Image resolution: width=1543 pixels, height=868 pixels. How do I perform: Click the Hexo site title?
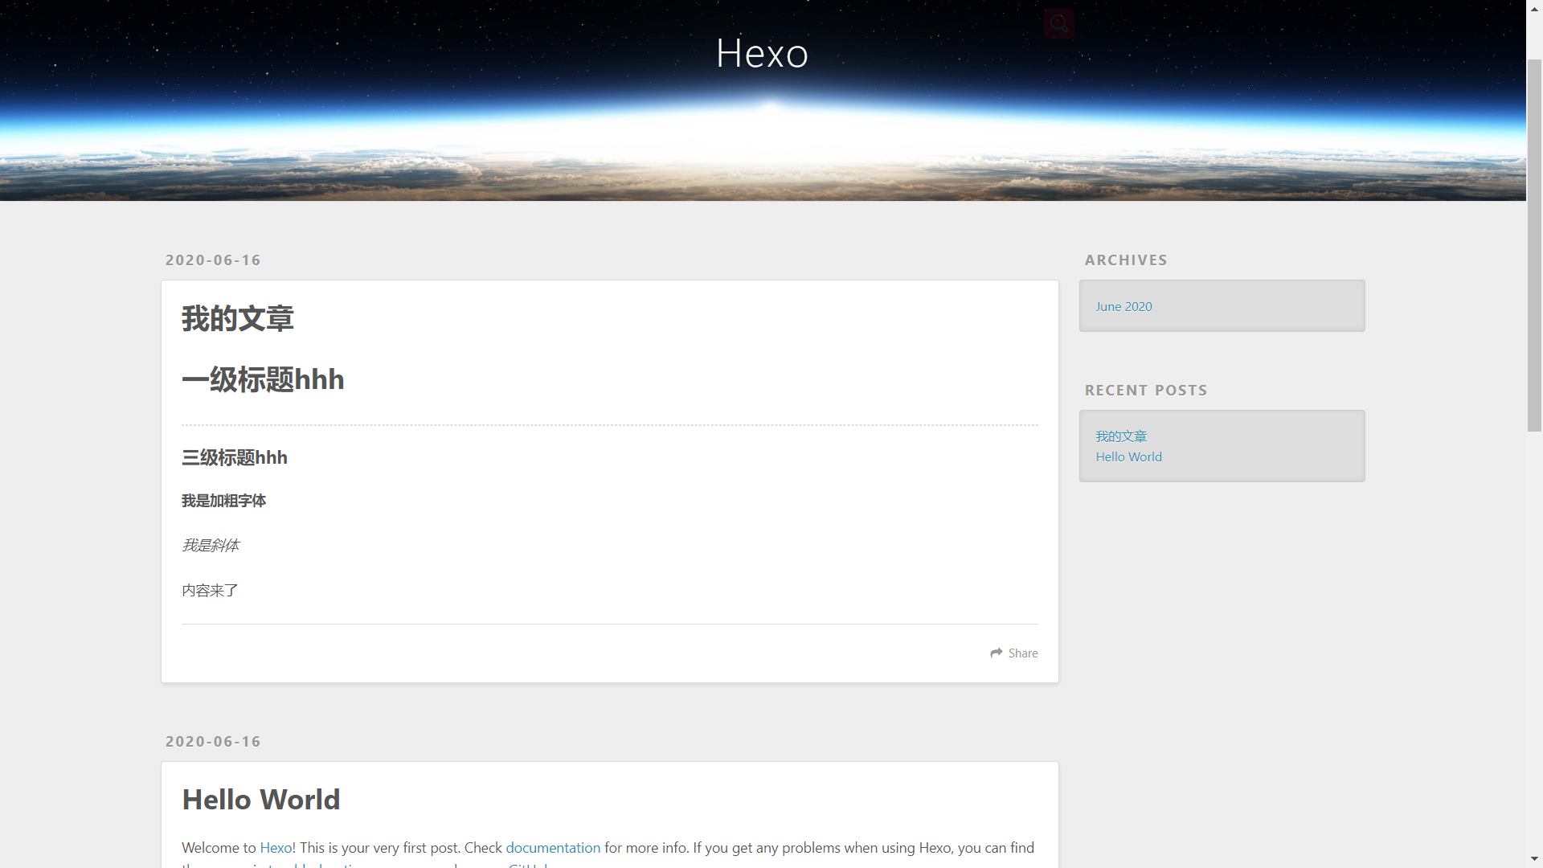[x=762, y=54]
